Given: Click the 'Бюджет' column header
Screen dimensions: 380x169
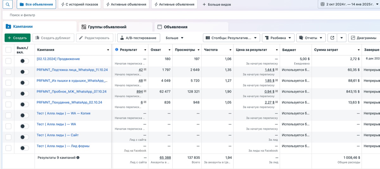Looking at the screenshot, I should click(x=295, y=50).
